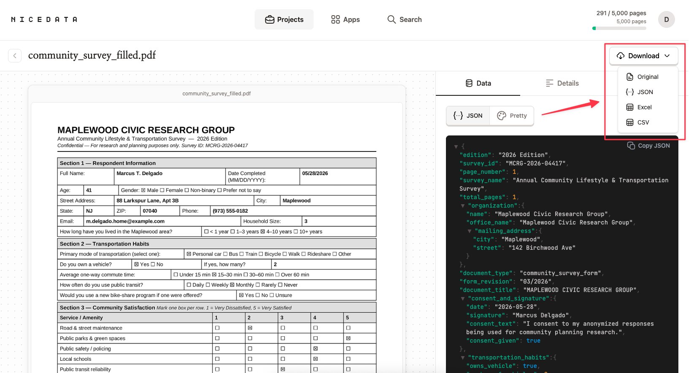Click the "edition" value 2026 Edition

tap(523, 155)
